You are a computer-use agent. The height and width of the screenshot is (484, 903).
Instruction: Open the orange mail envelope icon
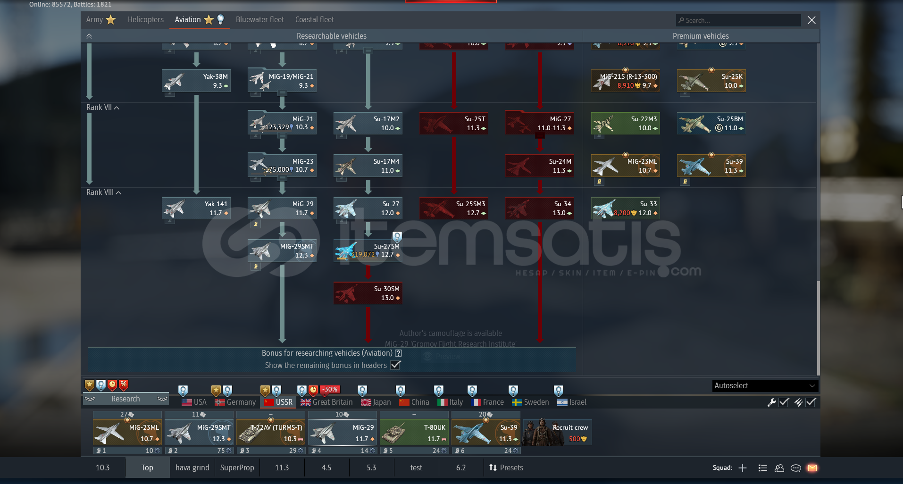[812, 468]
